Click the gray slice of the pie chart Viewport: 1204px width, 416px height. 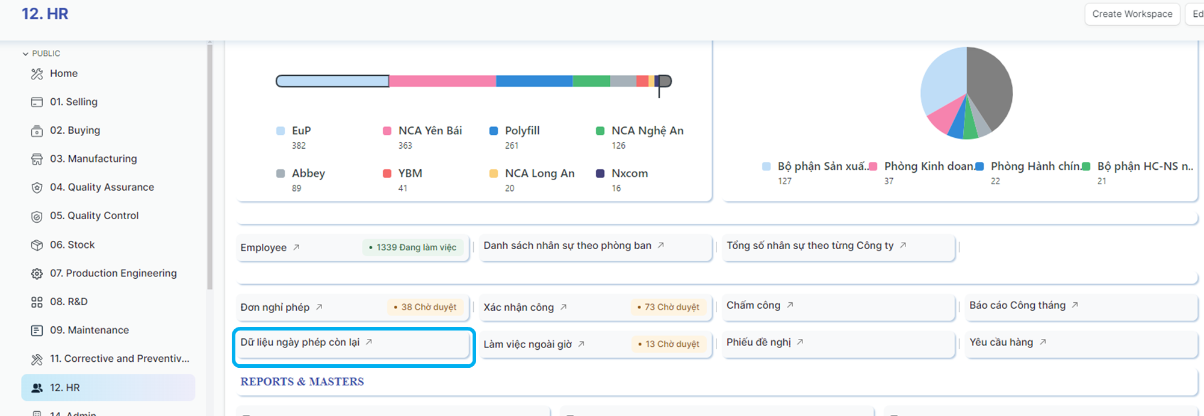pos(990,87)
